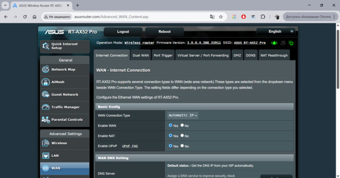This screenshot has height=178, width=340.
Task: Click the Reboot button
Action: (164, 32)
